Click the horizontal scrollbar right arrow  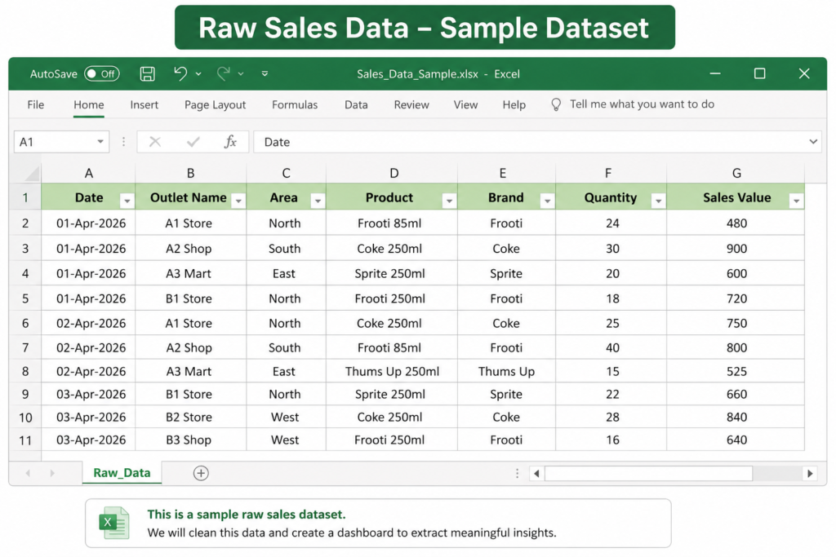click(810, 473)
